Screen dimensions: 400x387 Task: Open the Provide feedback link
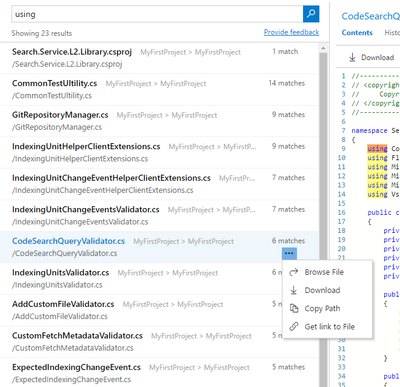pyautogui.click(x=292, y=32)
